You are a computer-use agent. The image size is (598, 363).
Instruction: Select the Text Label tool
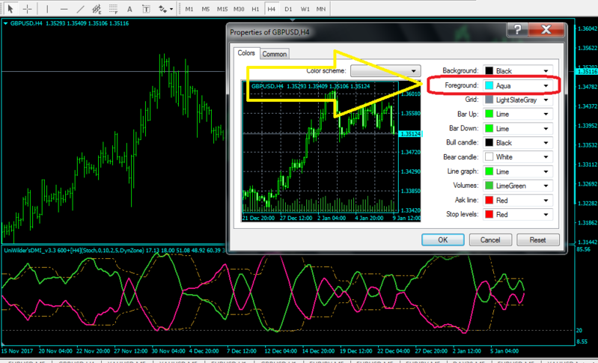pyautogui.click(x=146, y=8)
